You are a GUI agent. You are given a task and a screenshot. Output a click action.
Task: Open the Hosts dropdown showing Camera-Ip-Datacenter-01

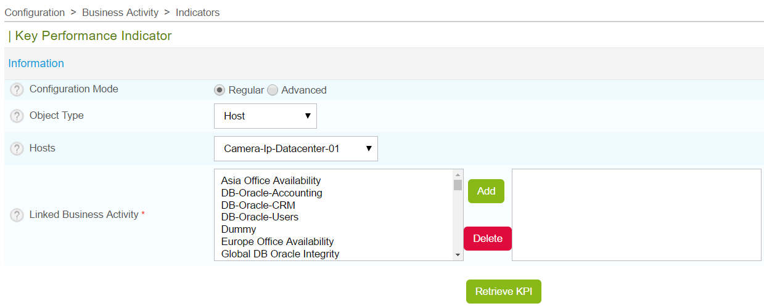point(296,148)
